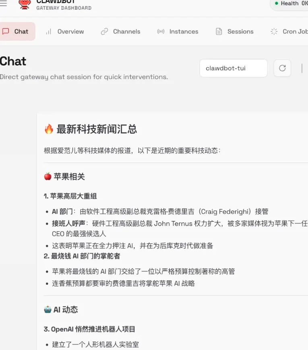Open the Sessions tab
The height and width of the screenshot is (350, 308).
point(235,31)
